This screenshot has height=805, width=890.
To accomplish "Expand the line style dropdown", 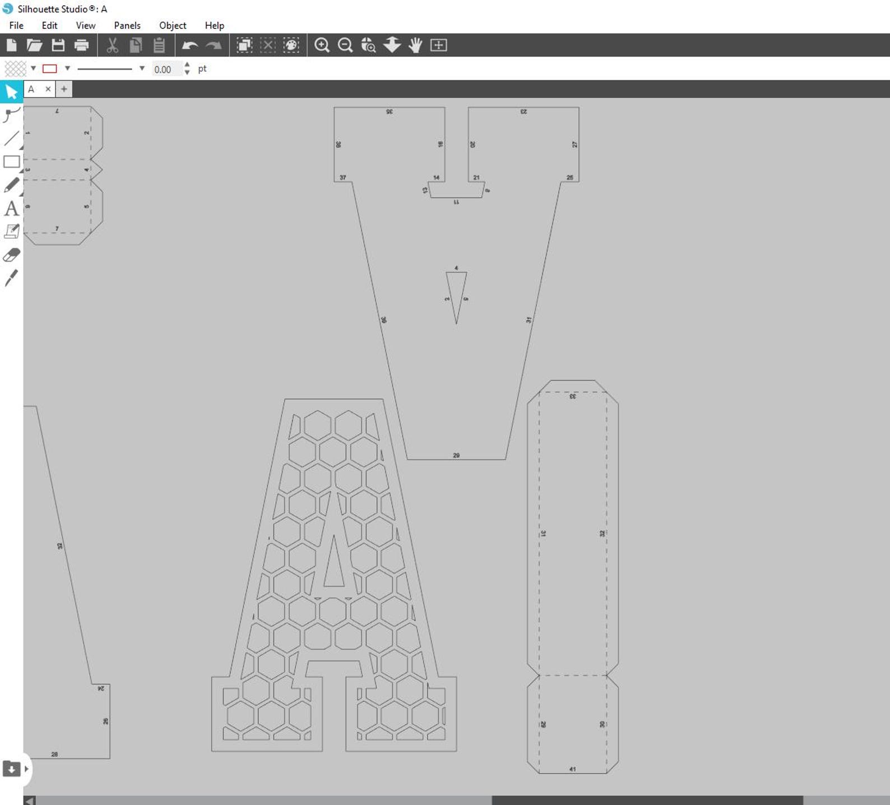I will 142,68.
